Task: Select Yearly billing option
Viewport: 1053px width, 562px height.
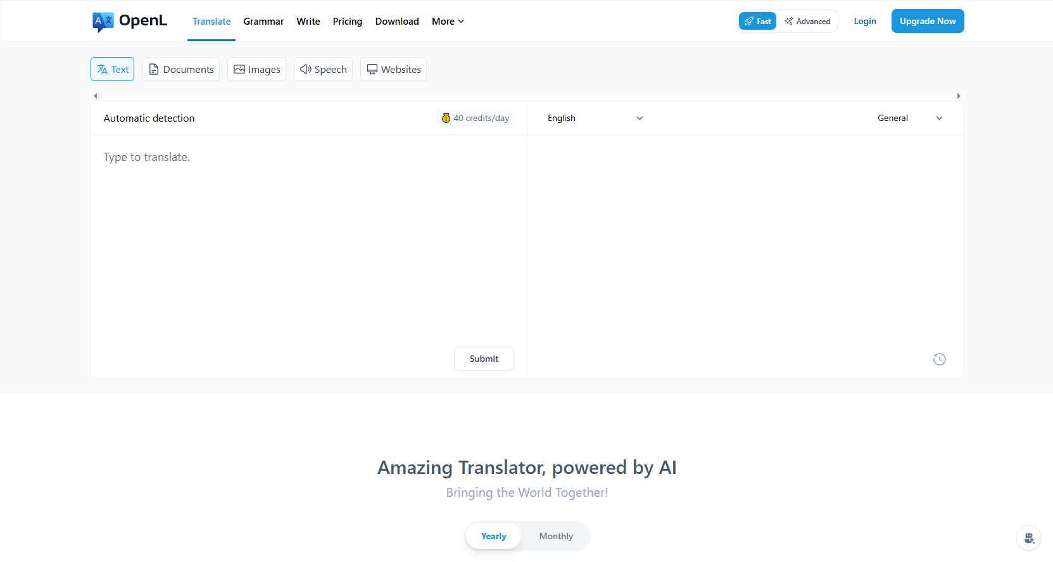Action: (493, 536)
